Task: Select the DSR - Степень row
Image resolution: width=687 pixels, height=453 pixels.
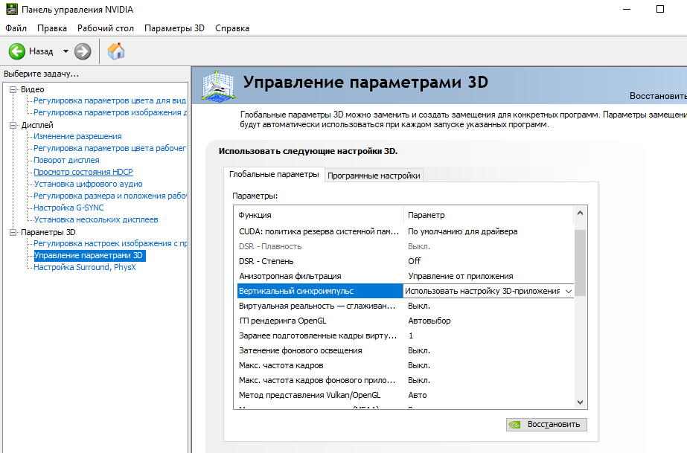Action: (405, 261)
